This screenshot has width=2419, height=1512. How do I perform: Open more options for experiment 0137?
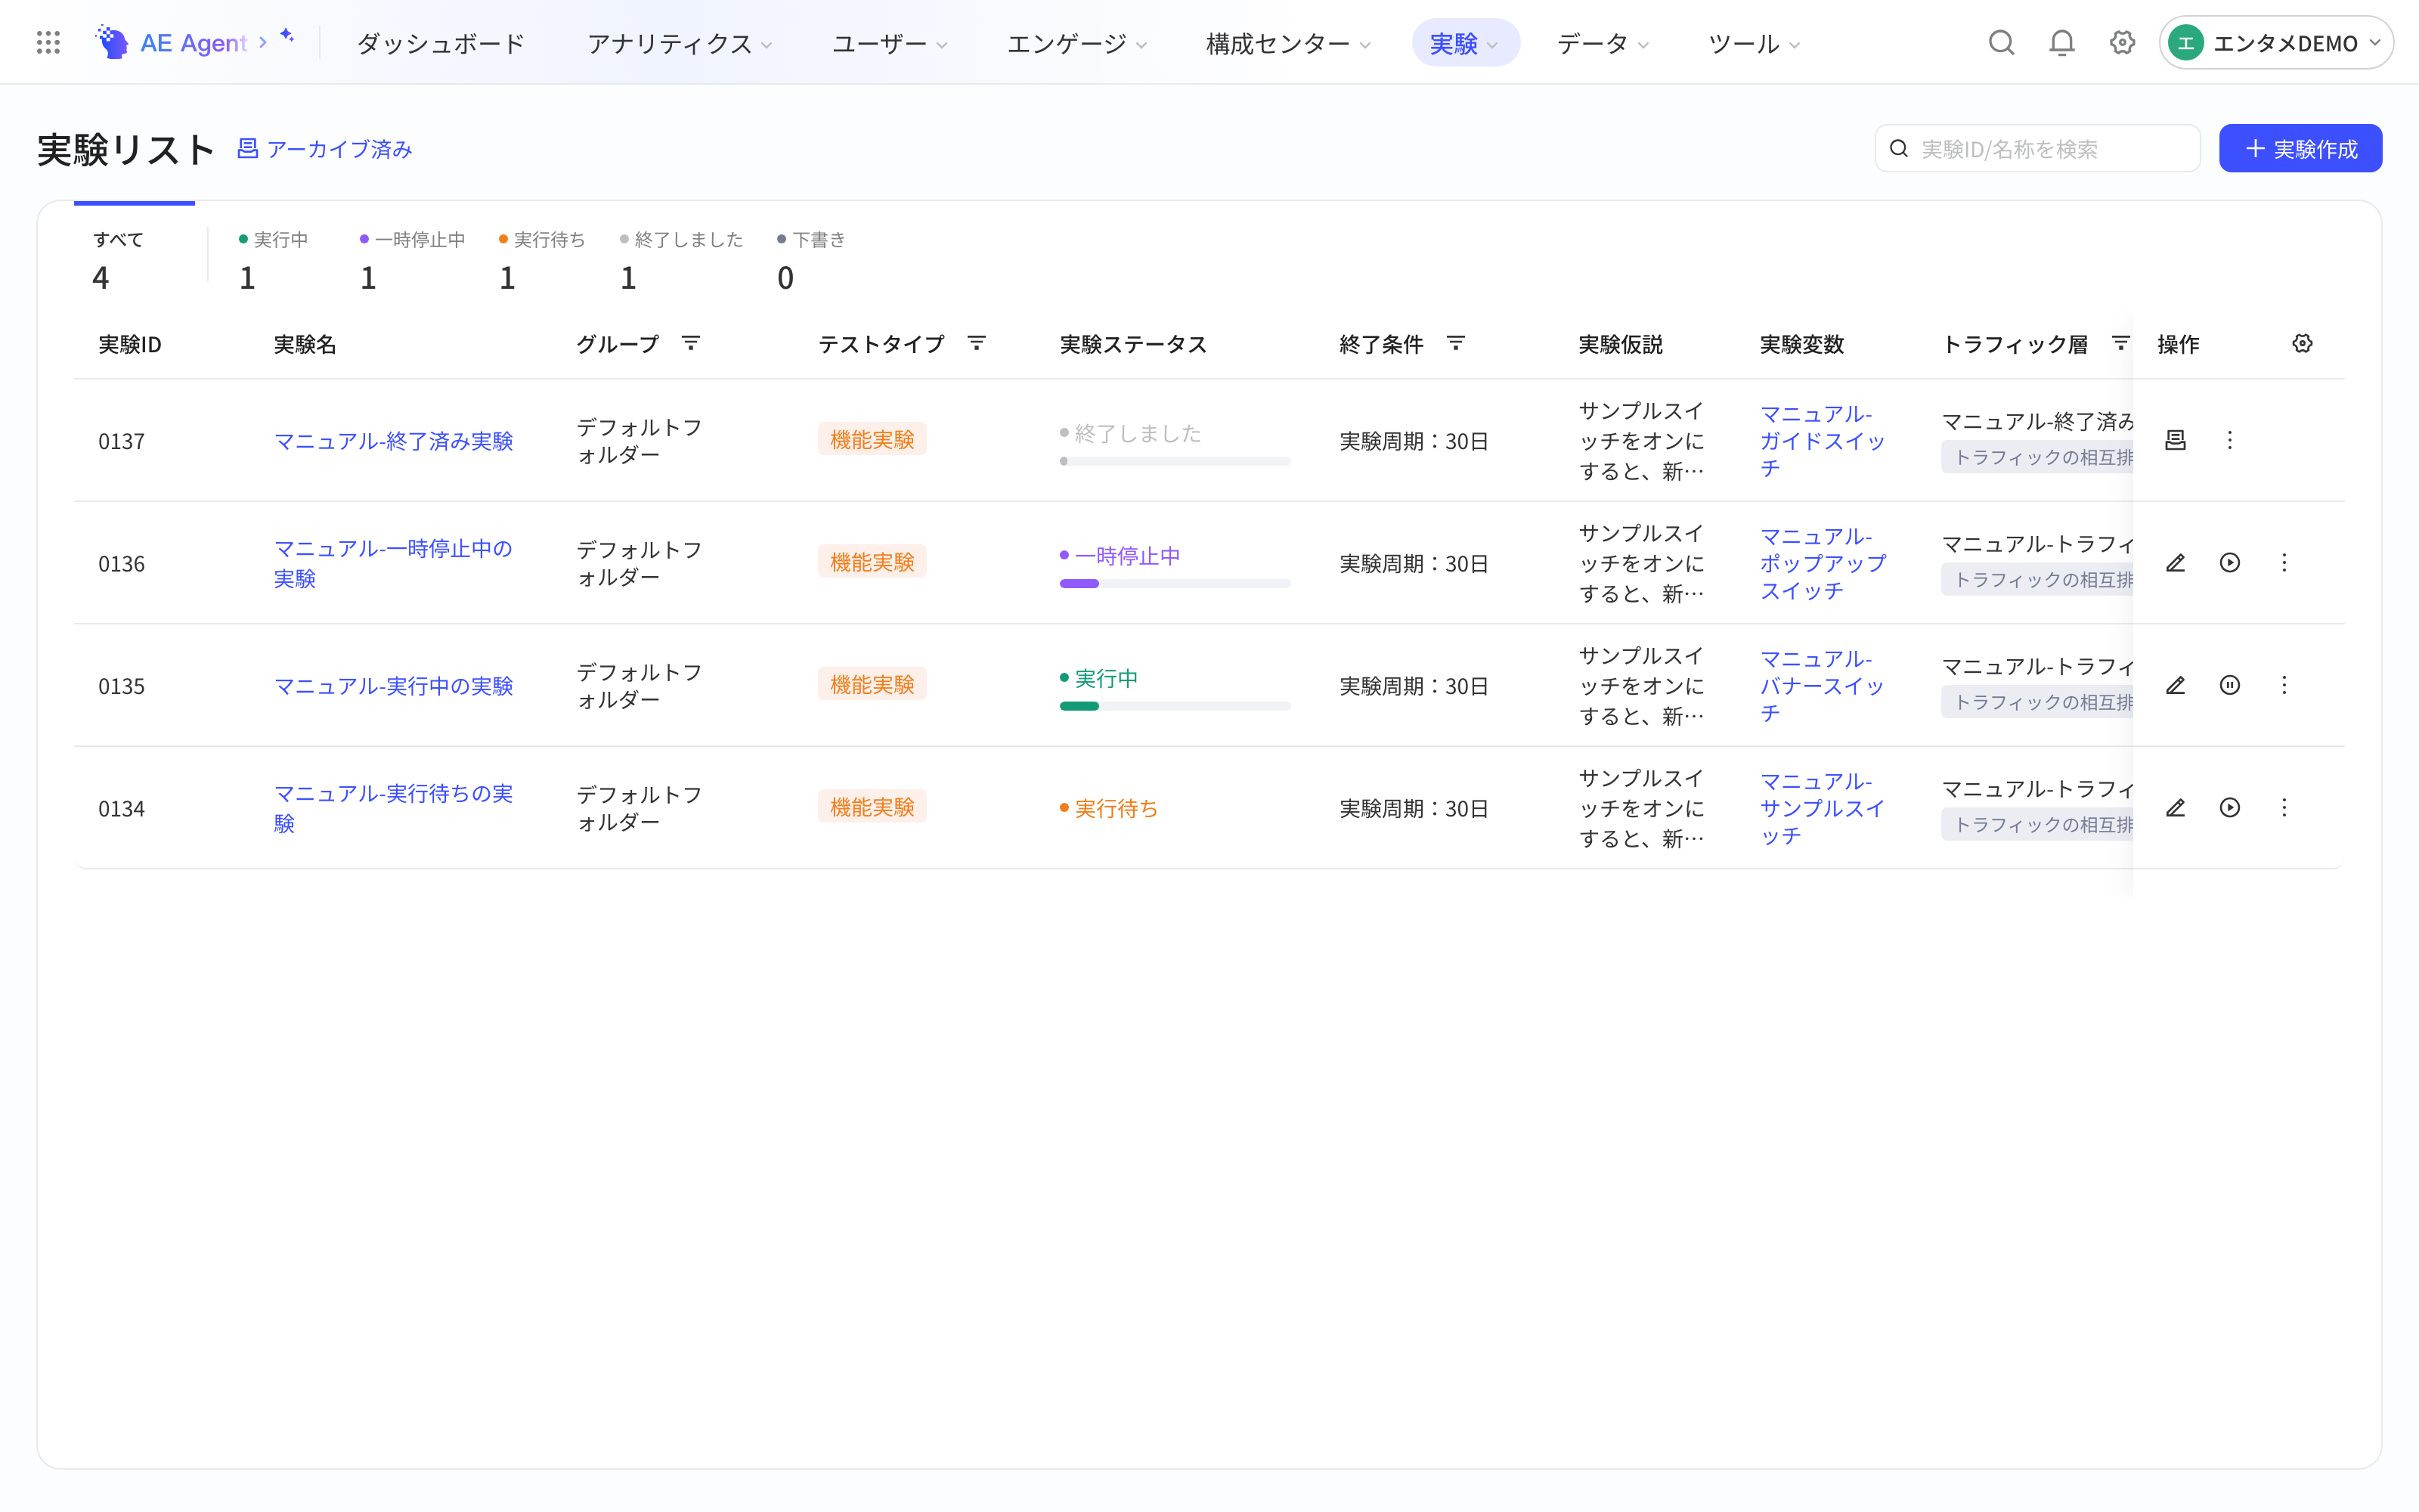pyautogui.click(x=2229, y=440)
